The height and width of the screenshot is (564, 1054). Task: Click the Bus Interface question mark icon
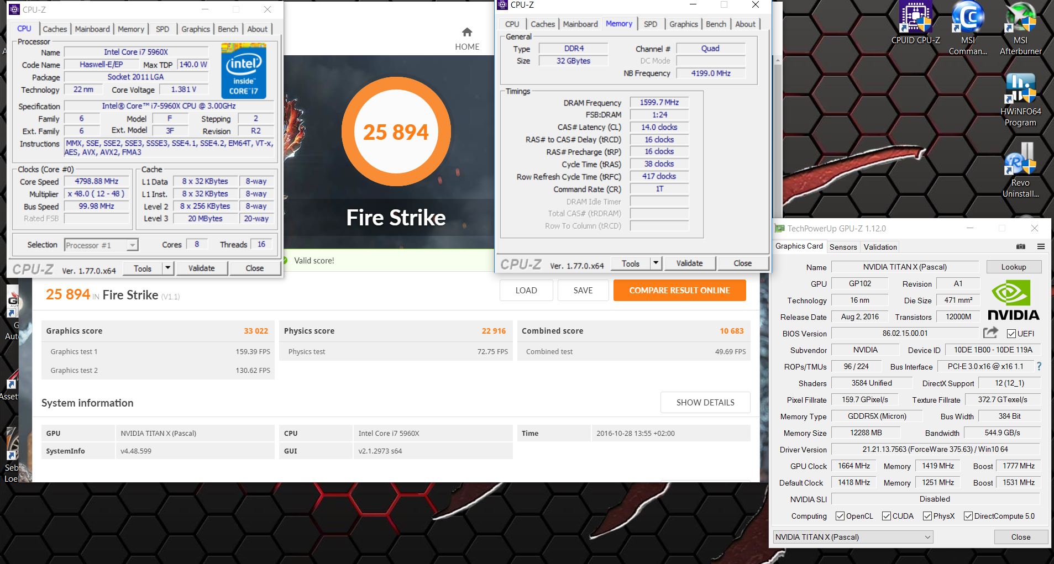click(x=1039, y=366)
